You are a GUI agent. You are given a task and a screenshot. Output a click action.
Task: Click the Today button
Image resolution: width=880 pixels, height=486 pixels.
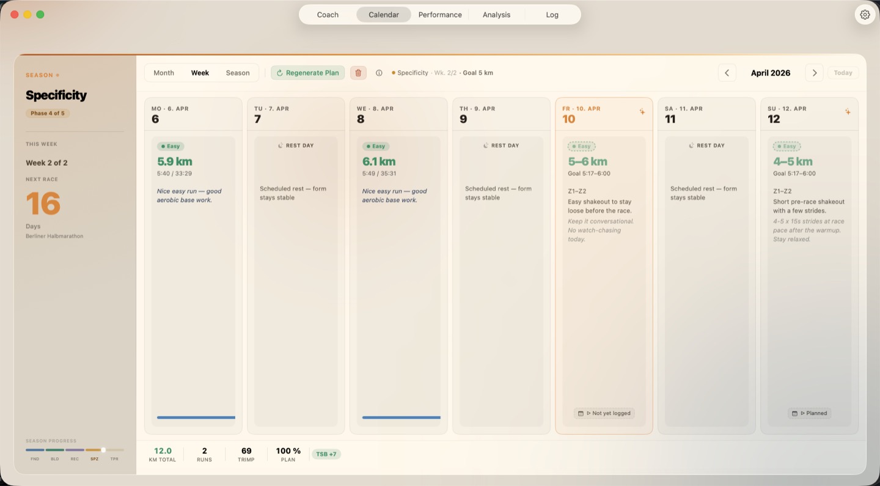coord(843,72)
